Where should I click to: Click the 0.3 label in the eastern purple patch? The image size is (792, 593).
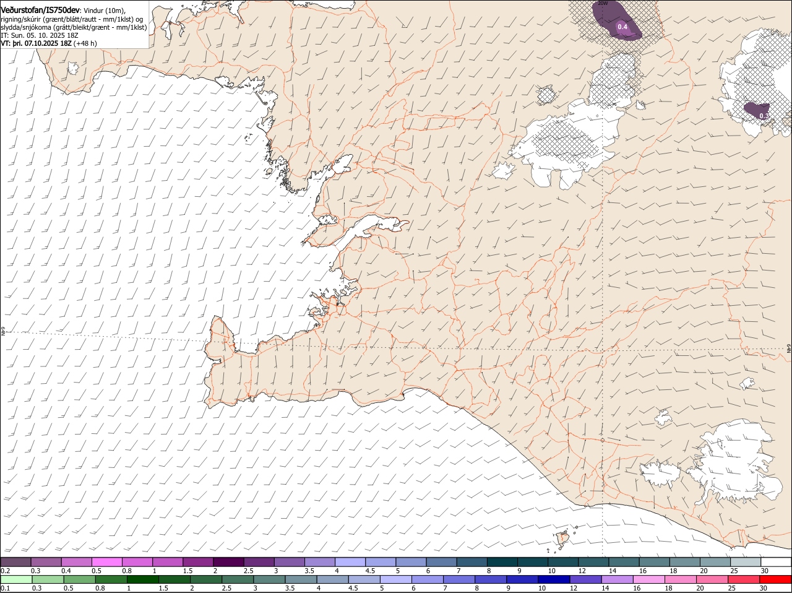point(764,116)
